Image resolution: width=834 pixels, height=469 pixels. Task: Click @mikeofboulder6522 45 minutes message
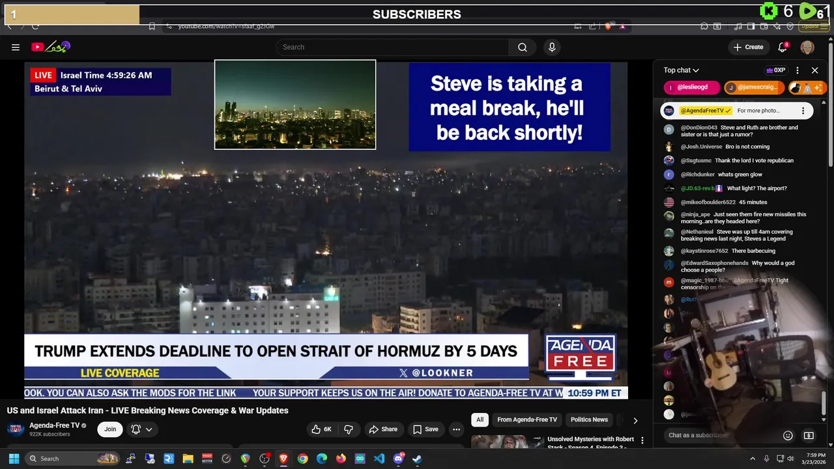click(x=724, y=202)
